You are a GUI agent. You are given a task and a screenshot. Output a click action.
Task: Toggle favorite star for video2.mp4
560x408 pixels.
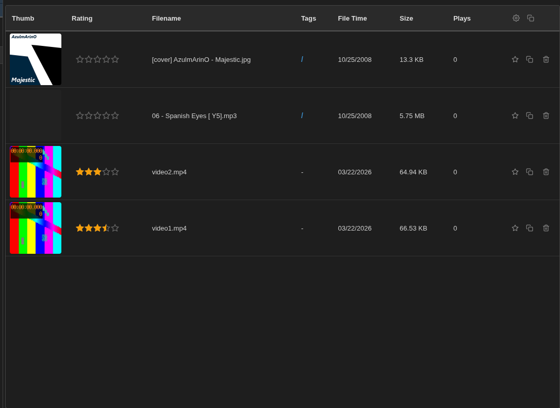point(515,172)
